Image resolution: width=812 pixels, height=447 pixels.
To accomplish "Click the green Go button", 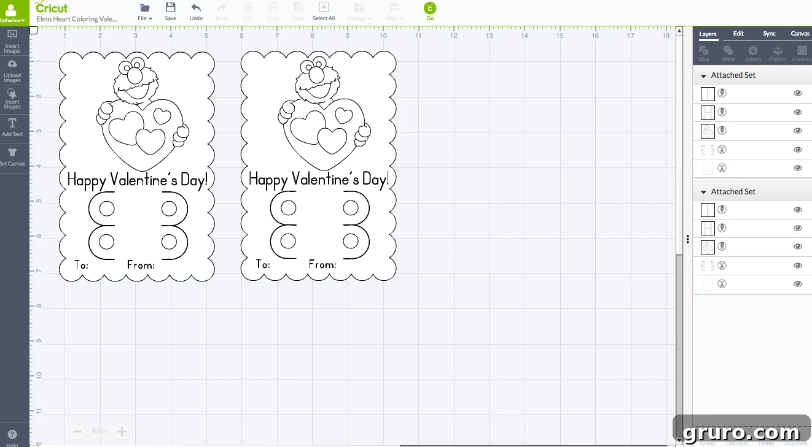I will pos(430,11).
